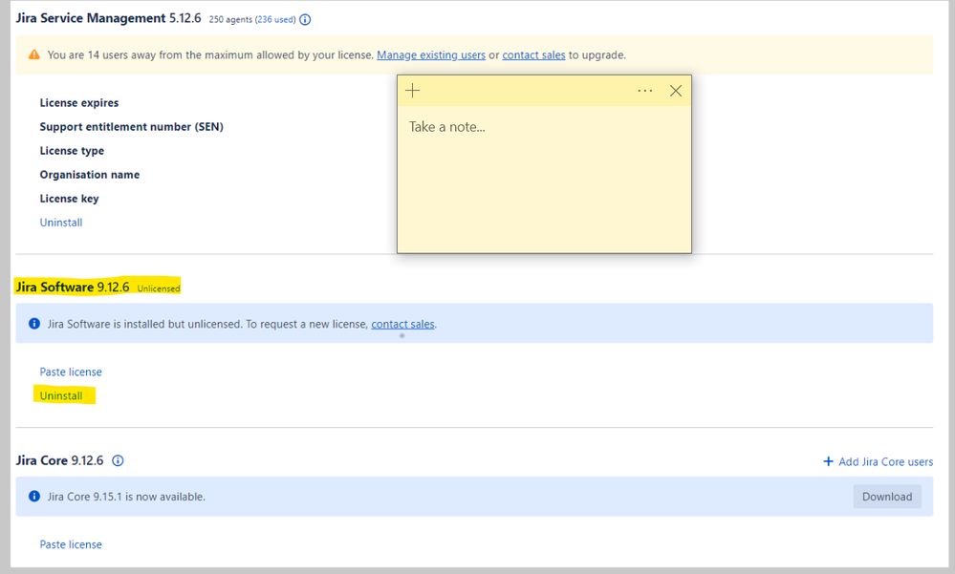Click the highlighted Uninstall under Jira Software
This screenshot has height=574, width=955.
[x=61, y=395]
